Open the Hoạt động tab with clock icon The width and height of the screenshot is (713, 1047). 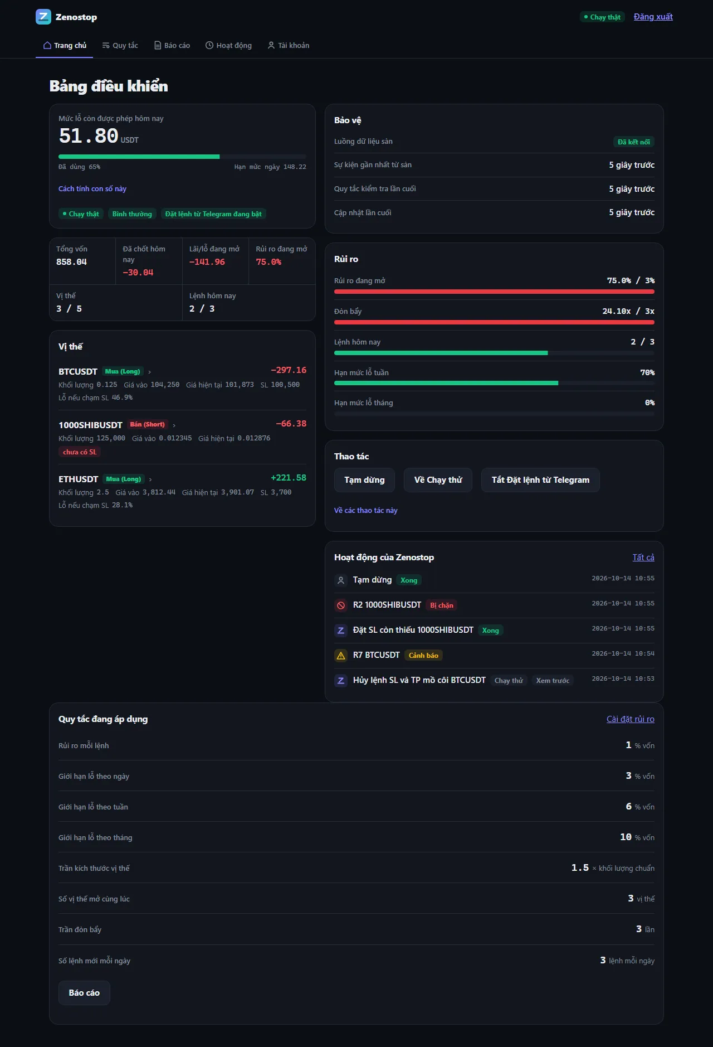(228, 45)
